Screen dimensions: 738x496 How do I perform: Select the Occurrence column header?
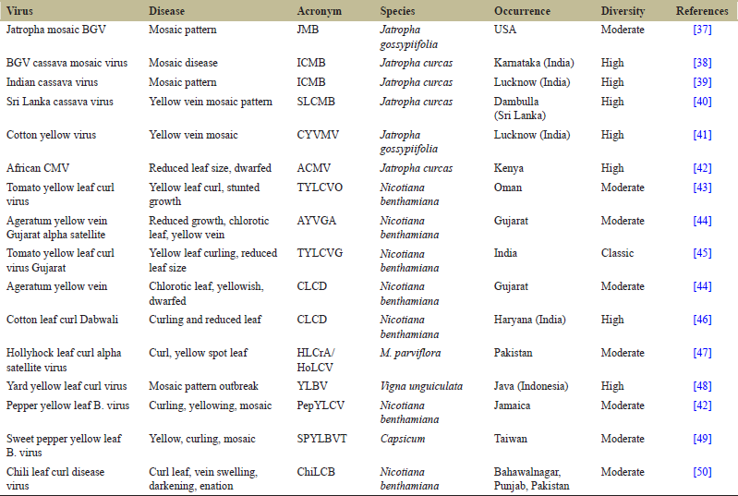coord(522,11)
